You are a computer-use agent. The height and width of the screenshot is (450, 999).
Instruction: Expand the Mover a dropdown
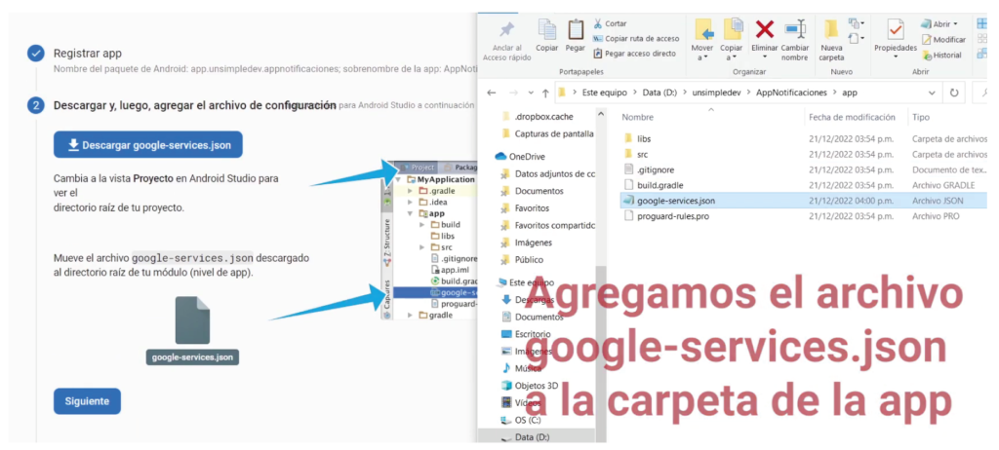(x=702, y=57)
